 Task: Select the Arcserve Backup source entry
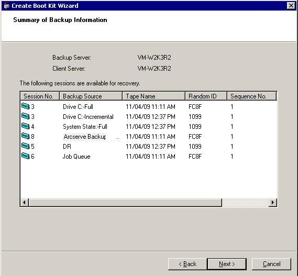pyautogui.click(x=85, y=137)
